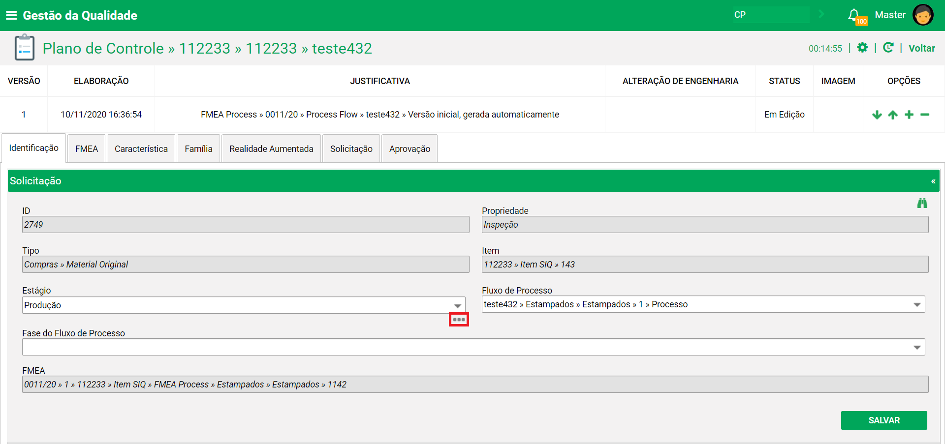Click the binoculars search icon

point(922,203)
